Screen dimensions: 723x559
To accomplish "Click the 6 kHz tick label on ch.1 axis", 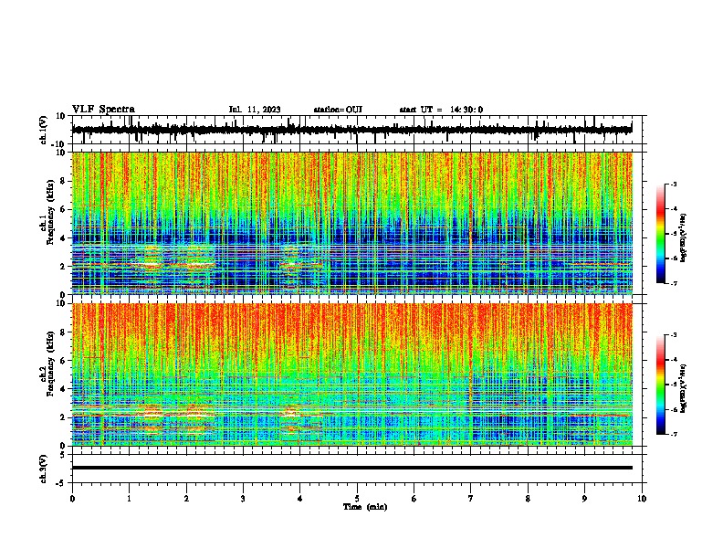I will [x=64, y=210].
